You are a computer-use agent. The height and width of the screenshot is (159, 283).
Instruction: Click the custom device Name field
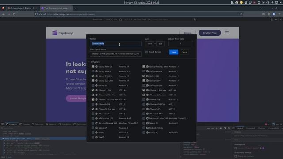coord(116,44)
